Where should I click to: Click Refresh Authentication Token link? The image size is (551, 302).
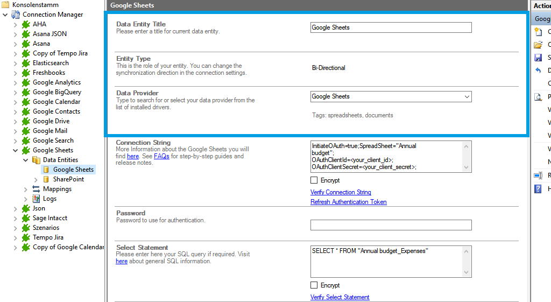click(x=348, y=202)
